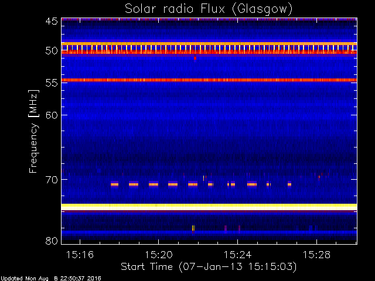Click the small red spot below the 50 MHz band
Image resolution: width=375 pixels, height=281 pixels.
[195, 59]
